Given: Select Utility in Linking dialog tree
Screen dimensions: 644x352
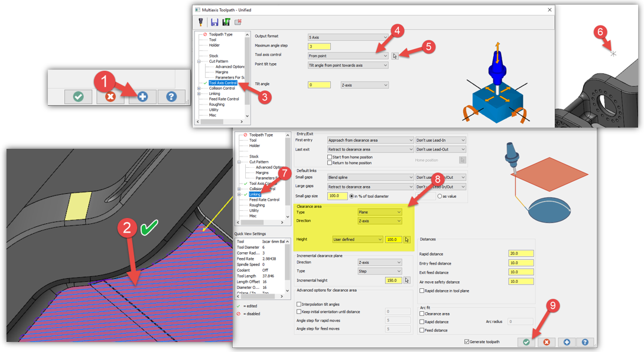Looking at the screenshot, I should click(x=254, y=210).
